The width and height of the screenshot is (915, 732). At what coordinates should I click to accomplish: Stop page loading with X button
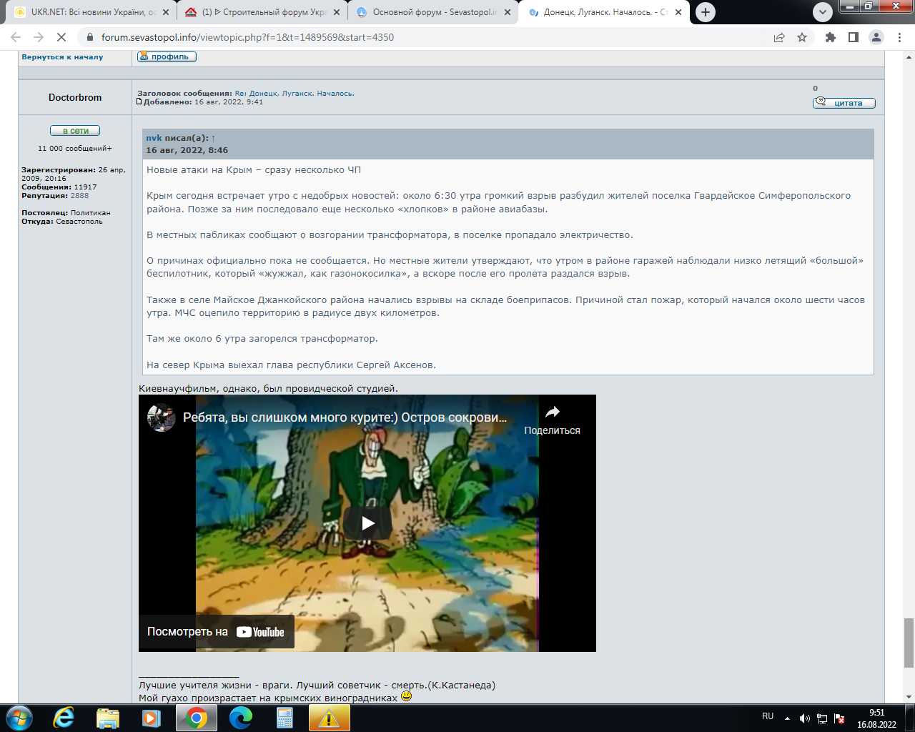pyautogui.click(x=61, y=37)
